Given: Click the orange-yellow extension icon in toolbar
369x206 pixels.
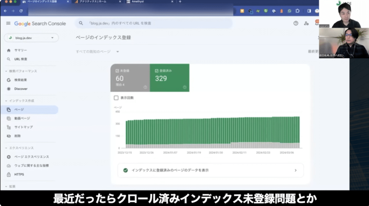Looking at the screenshot, I should [x=242, y=11].
